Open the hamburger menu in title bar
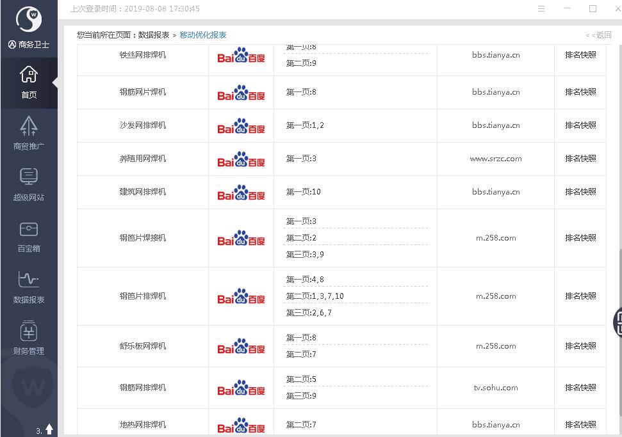Viewport: 622px width, 437px height. coord(541,9)
